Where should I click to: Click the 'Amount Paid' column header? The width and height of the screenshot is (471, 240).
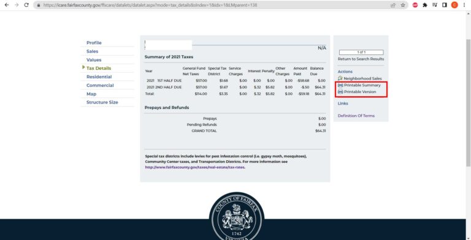click(300, 71)
